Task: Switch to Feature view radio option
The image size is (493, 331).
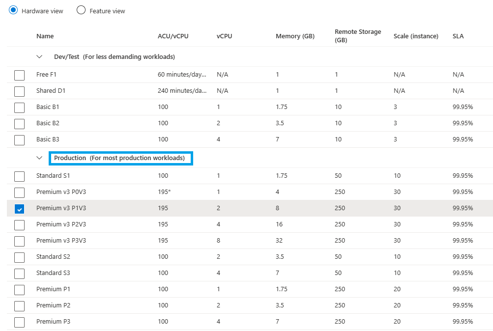Action: pyautogui.click(x=81, y=10)
